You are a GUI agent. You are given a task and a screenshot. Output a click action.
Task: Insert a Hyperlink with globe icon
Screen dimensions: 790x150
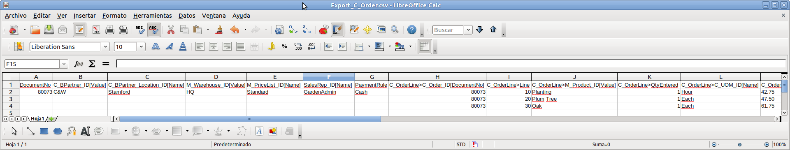279,30
